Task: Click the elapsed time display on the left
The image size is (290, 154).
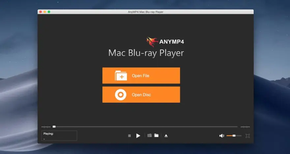Action: 46,127
